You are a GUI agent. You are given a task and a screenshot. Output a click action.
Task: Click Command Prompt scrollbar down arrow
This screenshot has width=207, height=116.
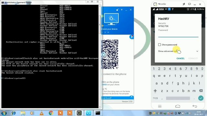click(x=100, y=107)
